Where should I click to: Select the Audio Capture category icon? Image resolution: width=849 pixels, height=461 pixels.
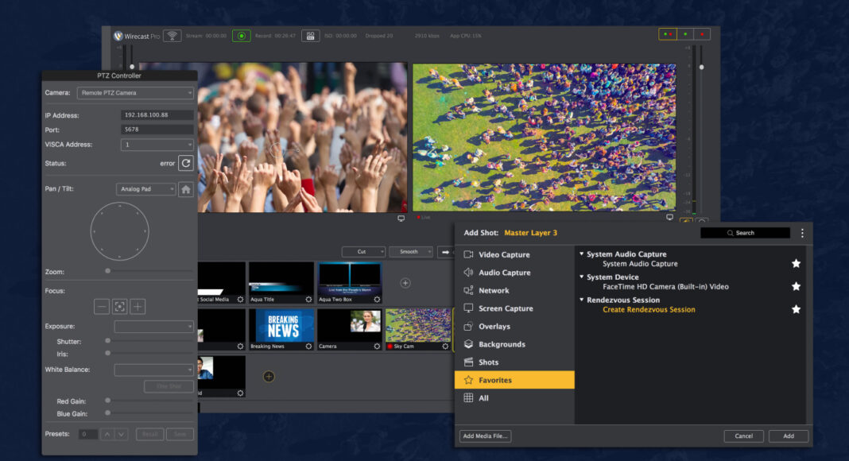point(470,273)
